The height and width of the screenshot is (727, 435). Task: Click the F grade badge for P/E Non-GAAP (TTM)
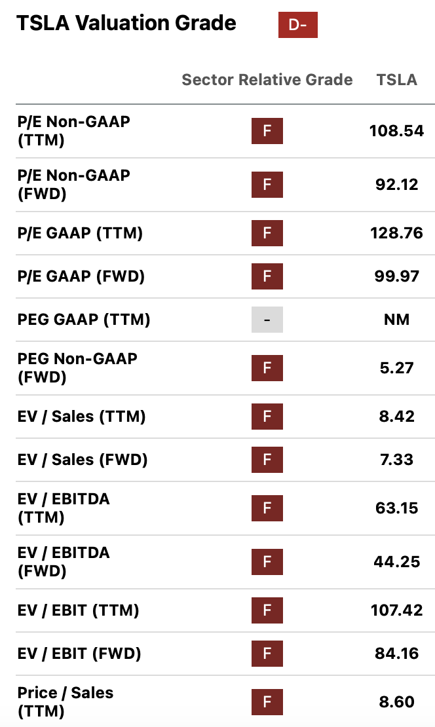[x=267, y=131]
